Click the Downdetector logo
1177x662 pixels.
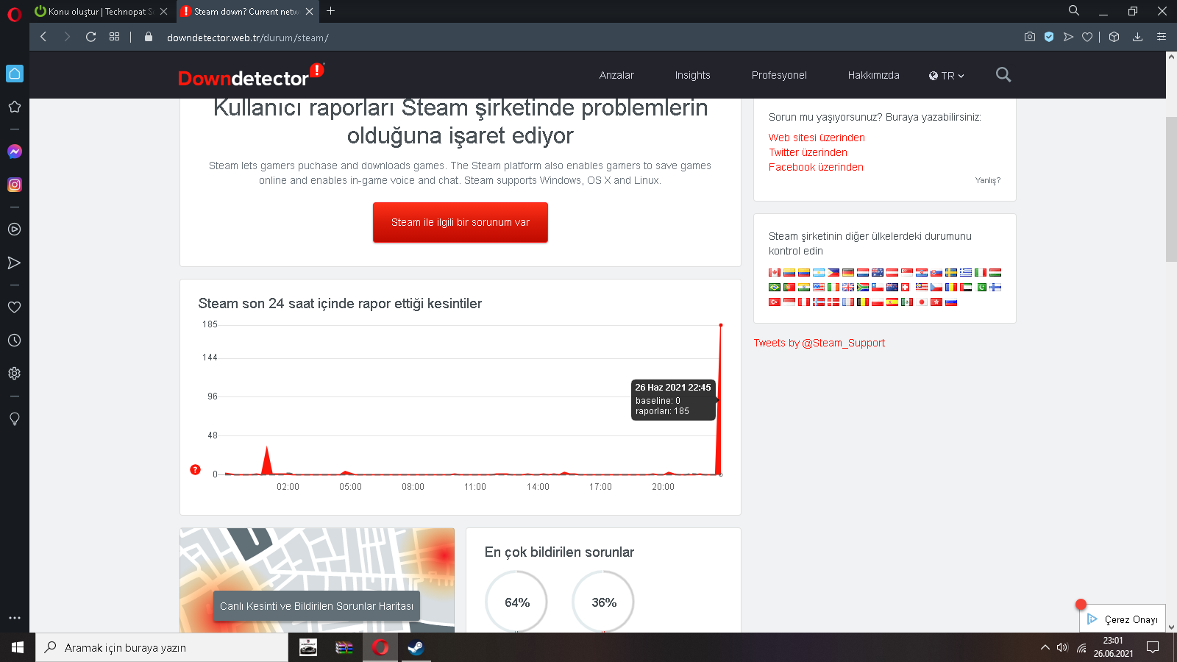pyautogui.click(x=251, y=76)
